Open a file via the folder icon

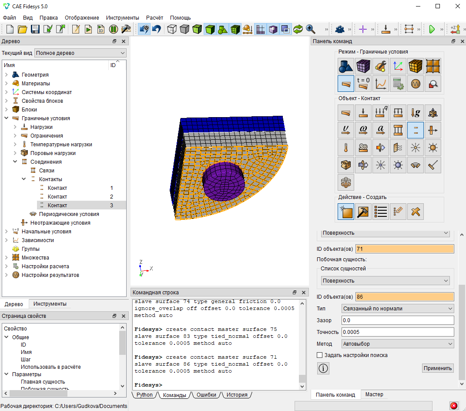[22, 29]
